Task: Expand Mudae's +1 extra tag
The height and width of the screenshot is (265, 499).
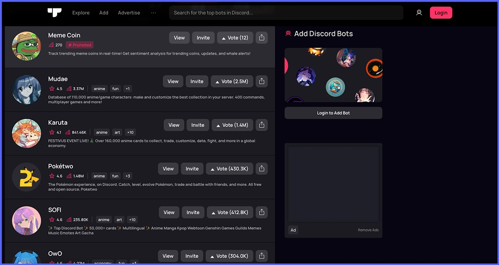Action: click(128, 89)
